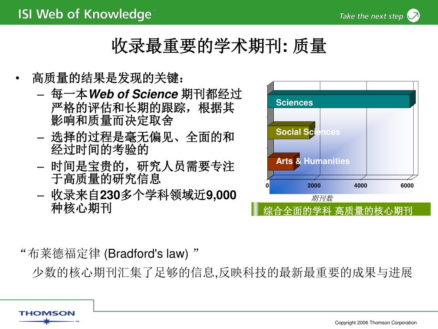Click the bullet starting 收录来自230多个学科领域
This screenshot has height=329, width=438.
pyautogui.click(x=144, y=201)
